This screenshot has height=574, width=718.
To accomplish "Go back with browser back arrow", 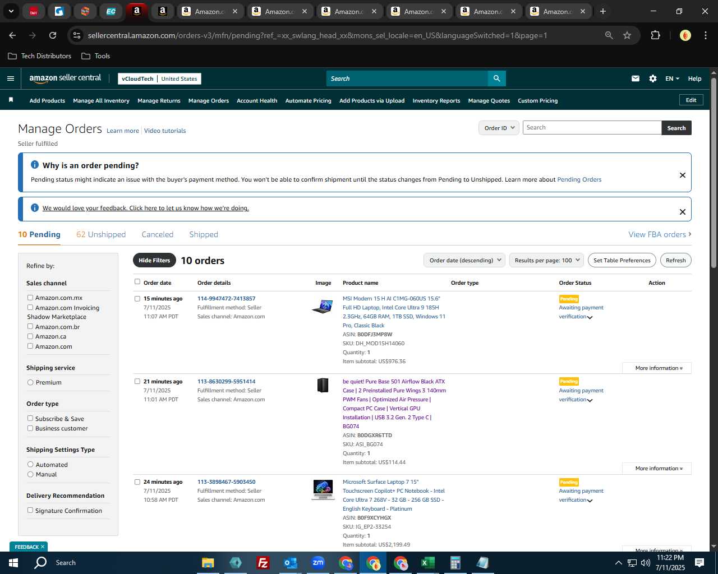I will 12,35.
